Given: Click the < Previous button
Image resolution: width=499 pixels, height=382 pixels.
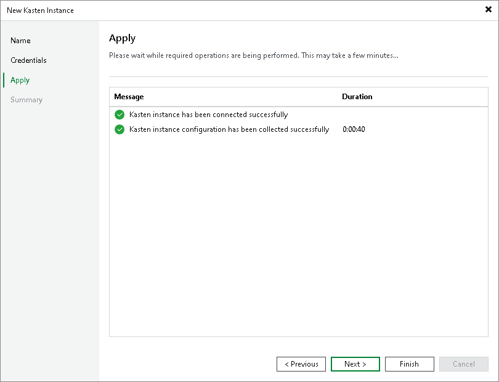Looking at the screenshot, I should pos(301,364).
